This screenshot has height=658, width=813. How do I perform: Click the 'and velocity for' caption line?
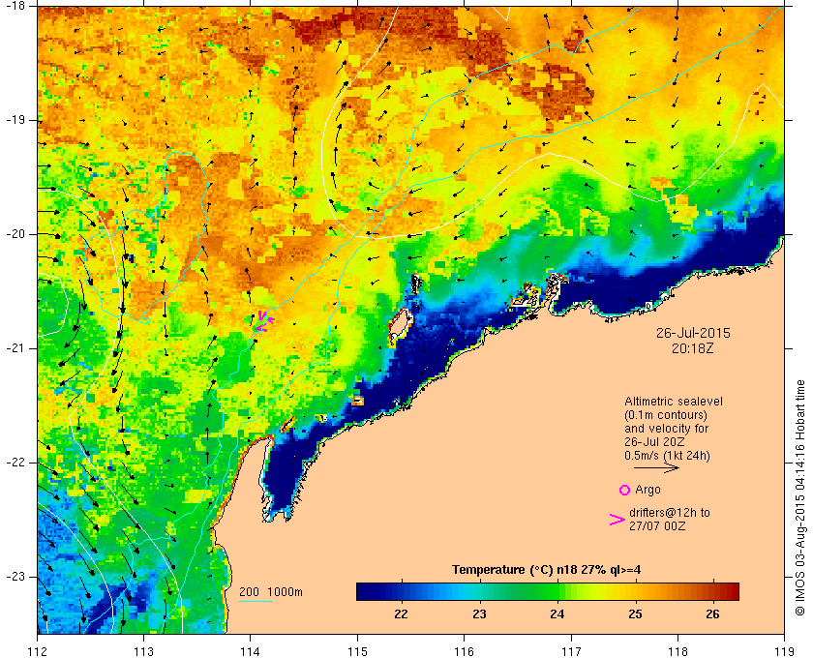(x=666, y=429)
